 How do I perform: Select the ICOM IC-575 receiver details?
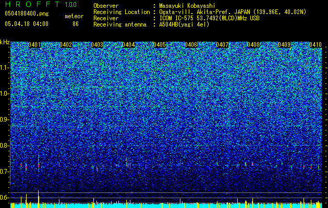pos(209,18)
